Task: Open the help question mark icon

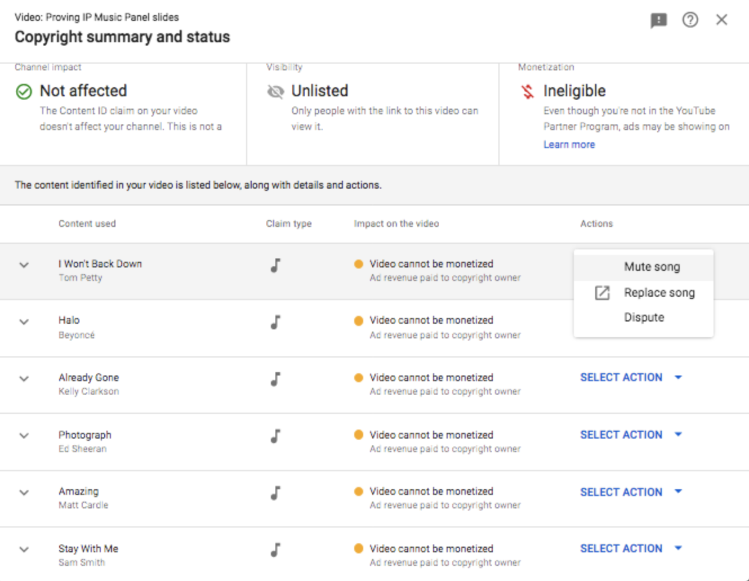Action: pyautogui.click(x=690, y=20)
